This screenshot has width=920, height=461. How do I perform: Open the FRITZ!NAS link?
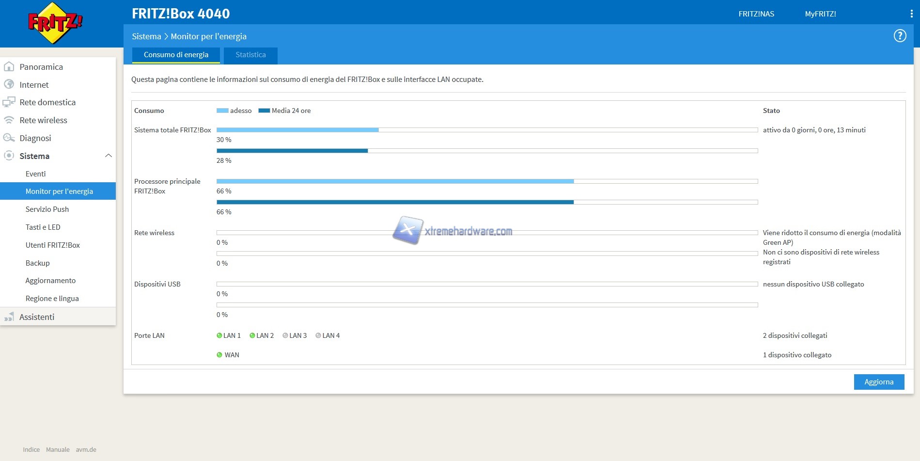pyautogui.click(x=756, y=14)
